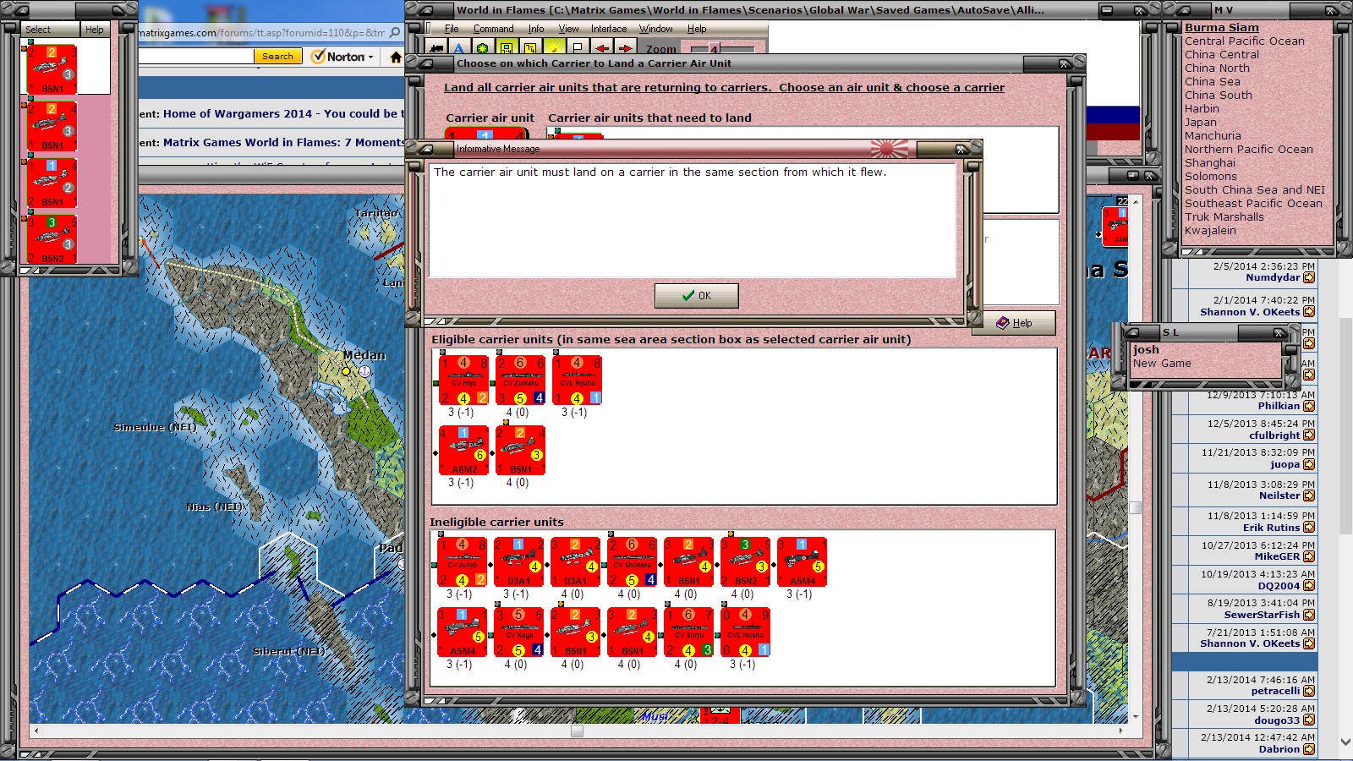Click the map's horizontal scrollbar thumb
The image size is (1353, 761).
(577, 731)
